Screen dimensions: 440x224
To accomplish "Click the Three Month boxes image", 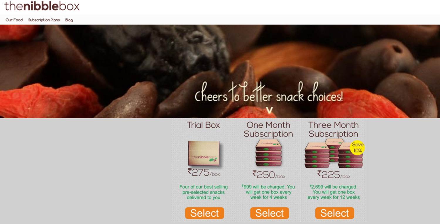I will (x=334, y=153).
